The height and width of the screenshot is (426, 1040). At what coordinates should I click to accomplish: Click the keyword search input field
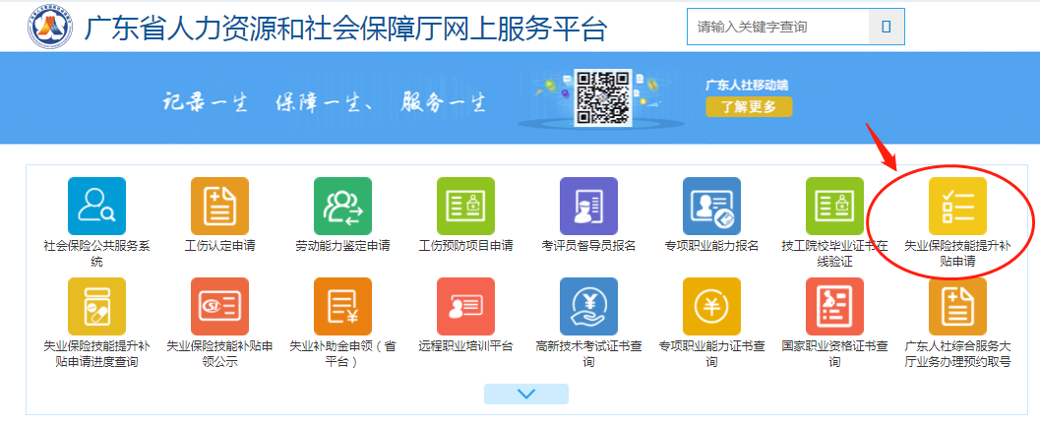[x=777, y=27]
